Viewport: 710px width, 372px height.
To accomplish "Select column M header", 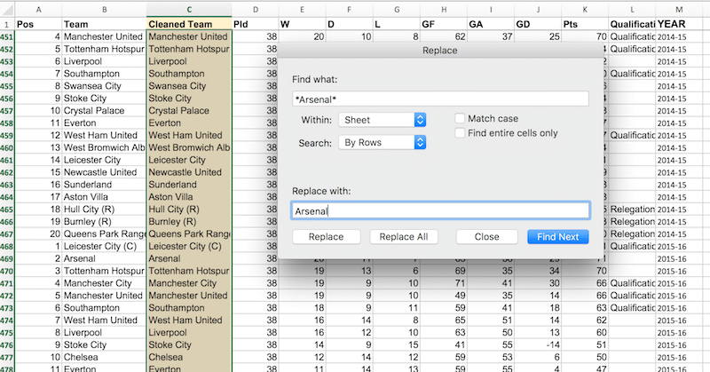I will [679, 10].
